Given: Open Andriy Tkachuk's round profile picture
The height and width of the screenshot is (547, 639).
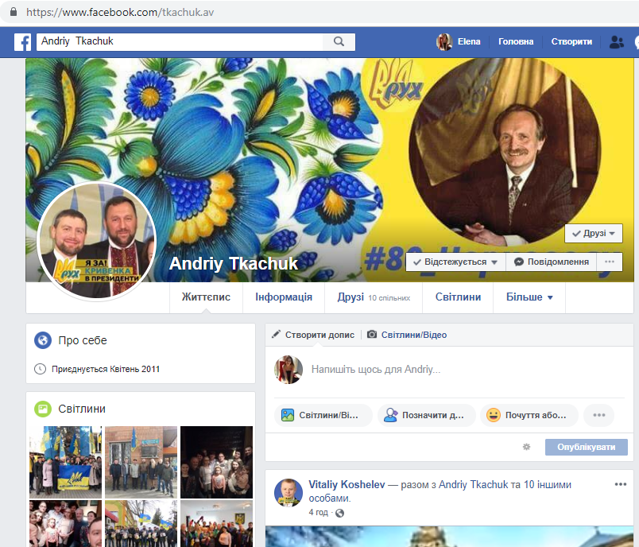Looking at the screenshot, I should 97,241.
